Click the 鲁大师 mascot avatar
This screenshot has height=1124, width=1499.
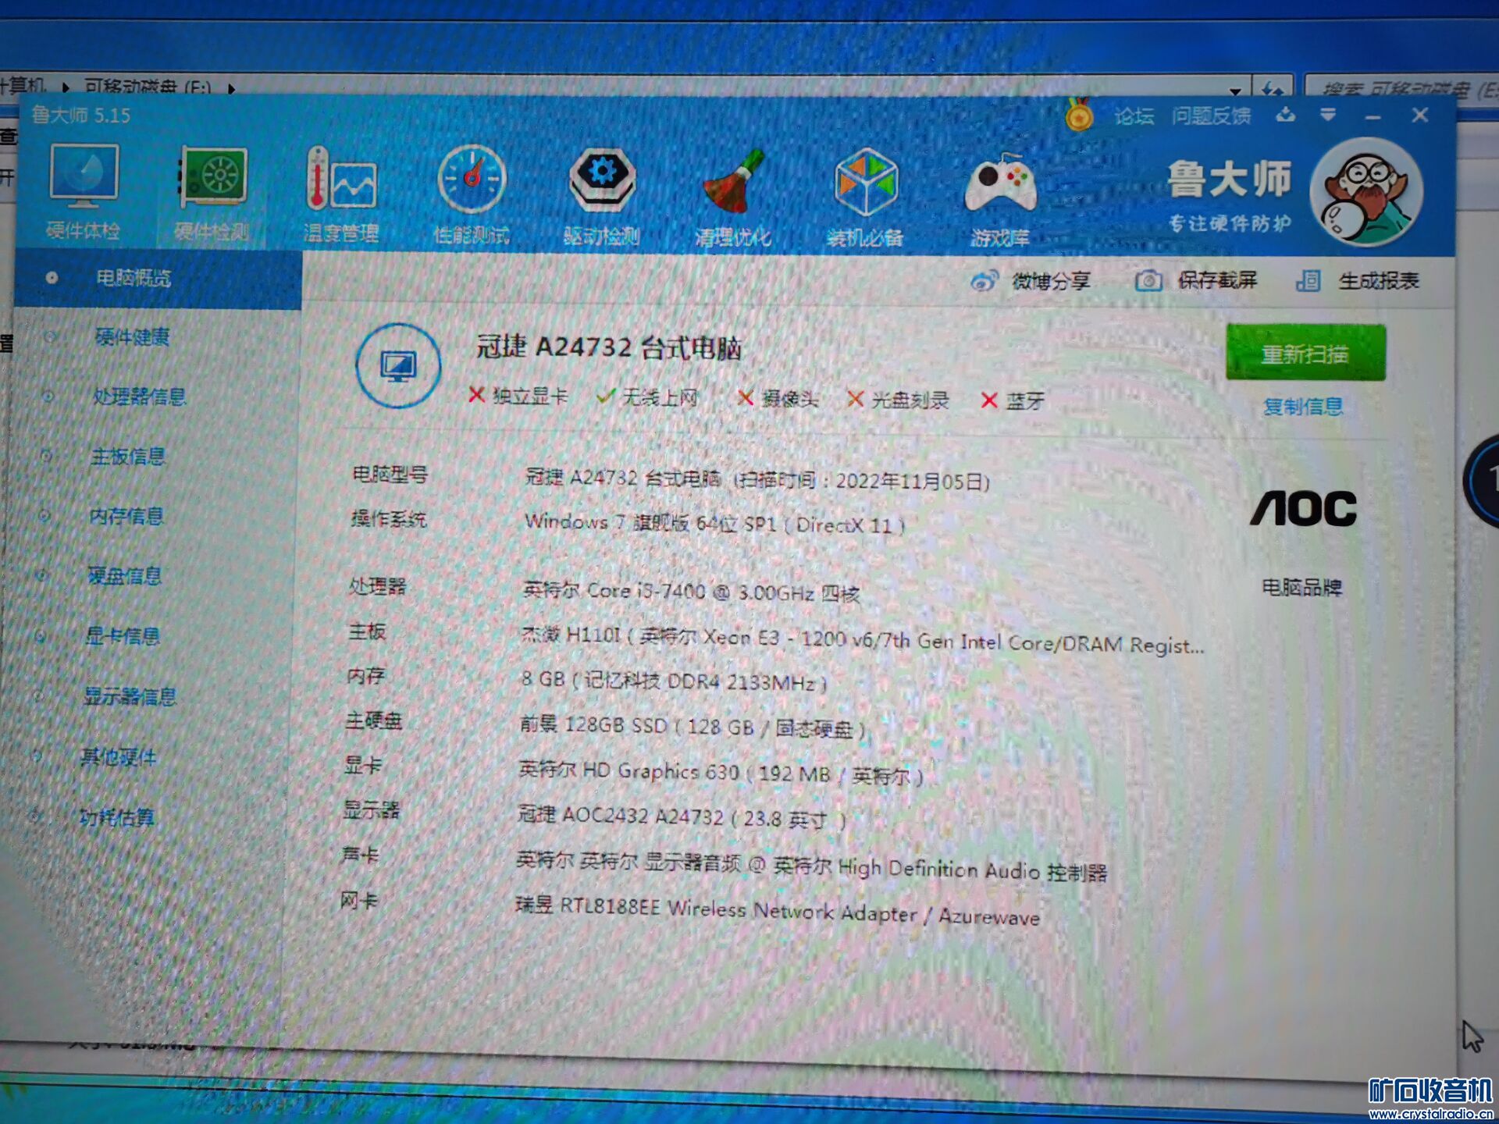[1366, 191]
